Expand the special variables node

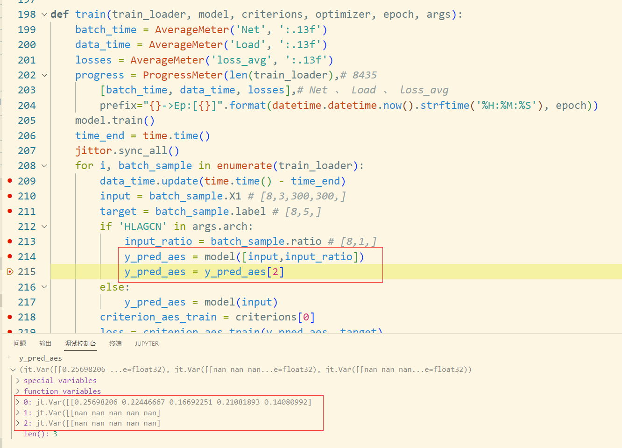18,381
